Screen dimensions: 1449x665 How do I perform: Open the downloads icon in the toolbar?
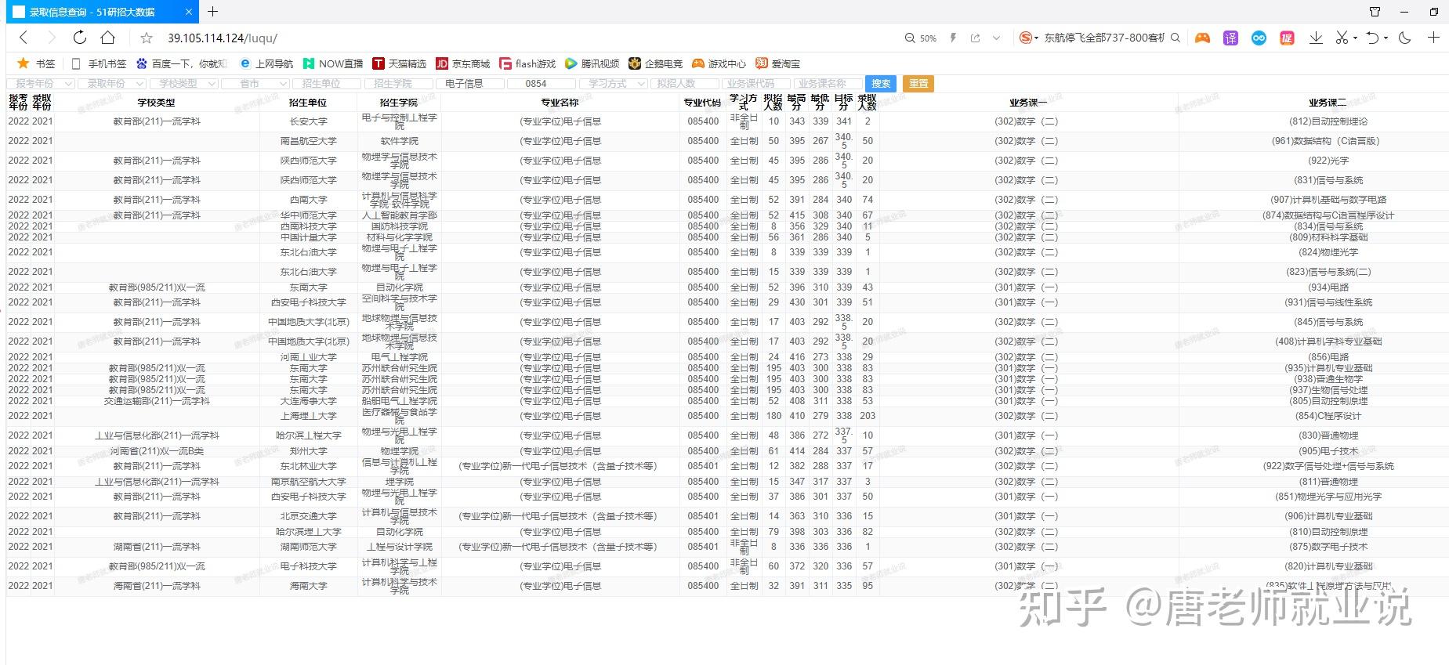click(x=1316, y=38)
